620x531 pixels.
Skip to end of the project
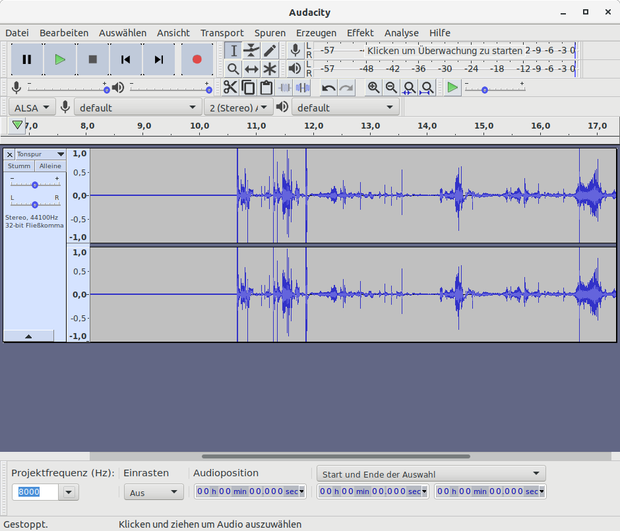click(158, 59)
